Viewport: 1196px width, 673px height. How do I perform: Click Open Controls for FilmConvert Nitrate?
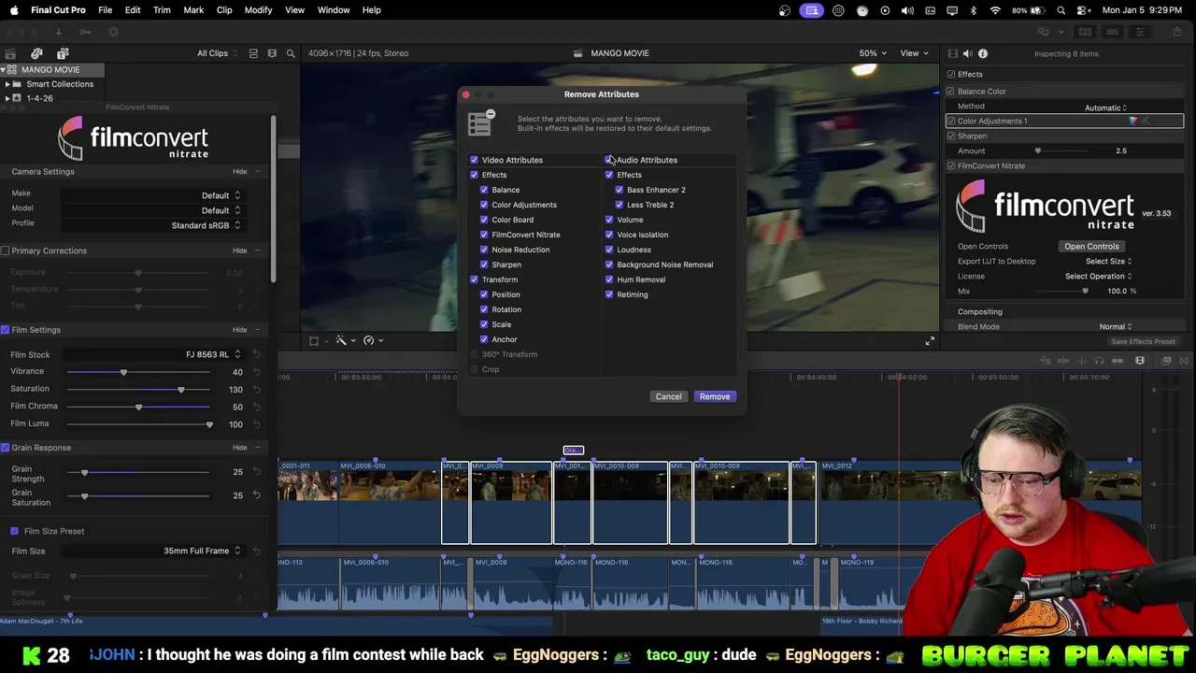tap(1091, 247)
